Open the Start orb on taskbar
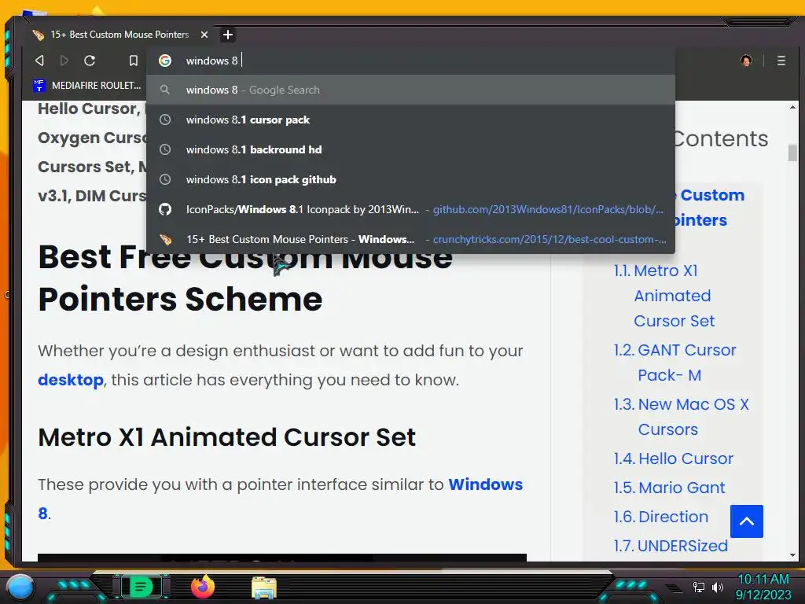Viewport: 805px width, 604px height. click(x=20, y=587)
